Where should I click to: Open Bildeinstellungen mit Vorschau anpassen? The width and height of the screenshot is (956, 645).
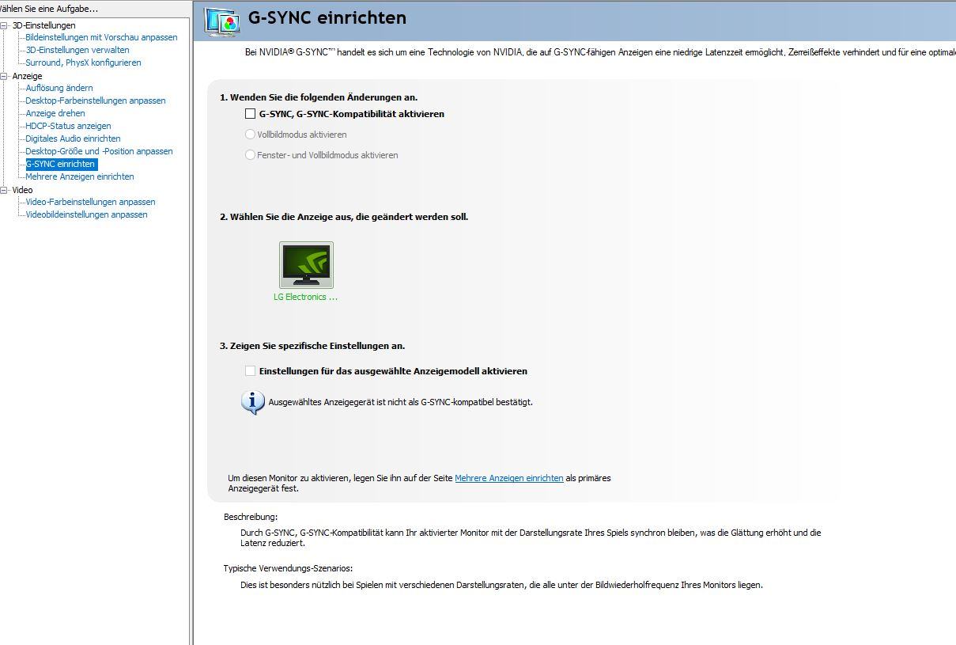101,37
